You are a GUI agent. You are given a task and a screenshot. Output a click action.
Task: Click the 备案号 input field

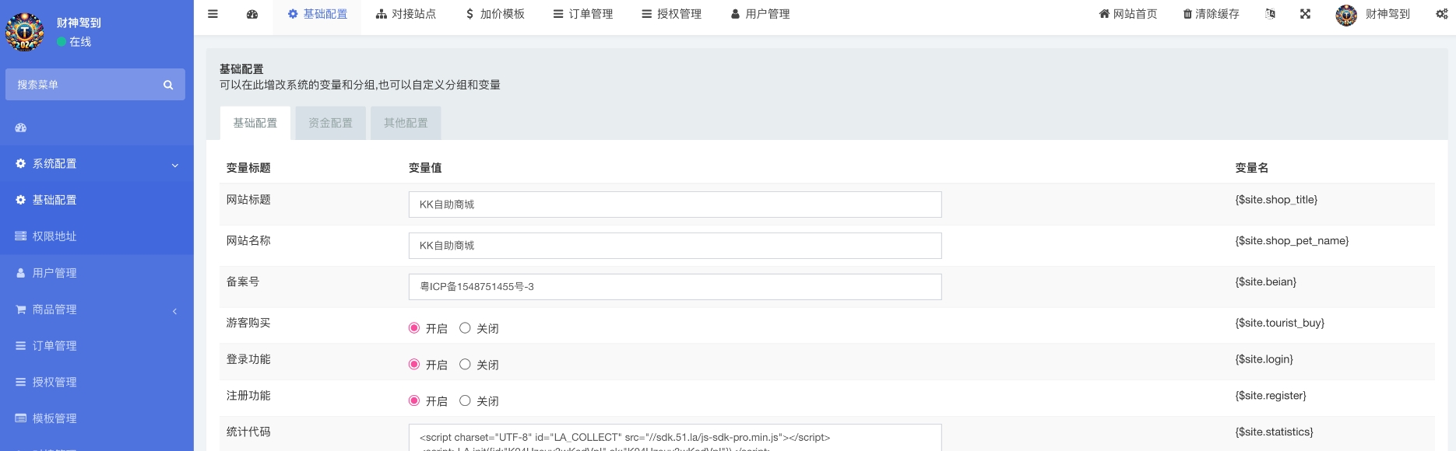(675, 287)
